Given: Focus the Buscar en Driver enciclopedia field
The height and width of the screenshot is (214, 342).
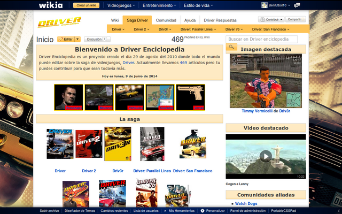Looking at the screenshot, I should coord(261,39).
